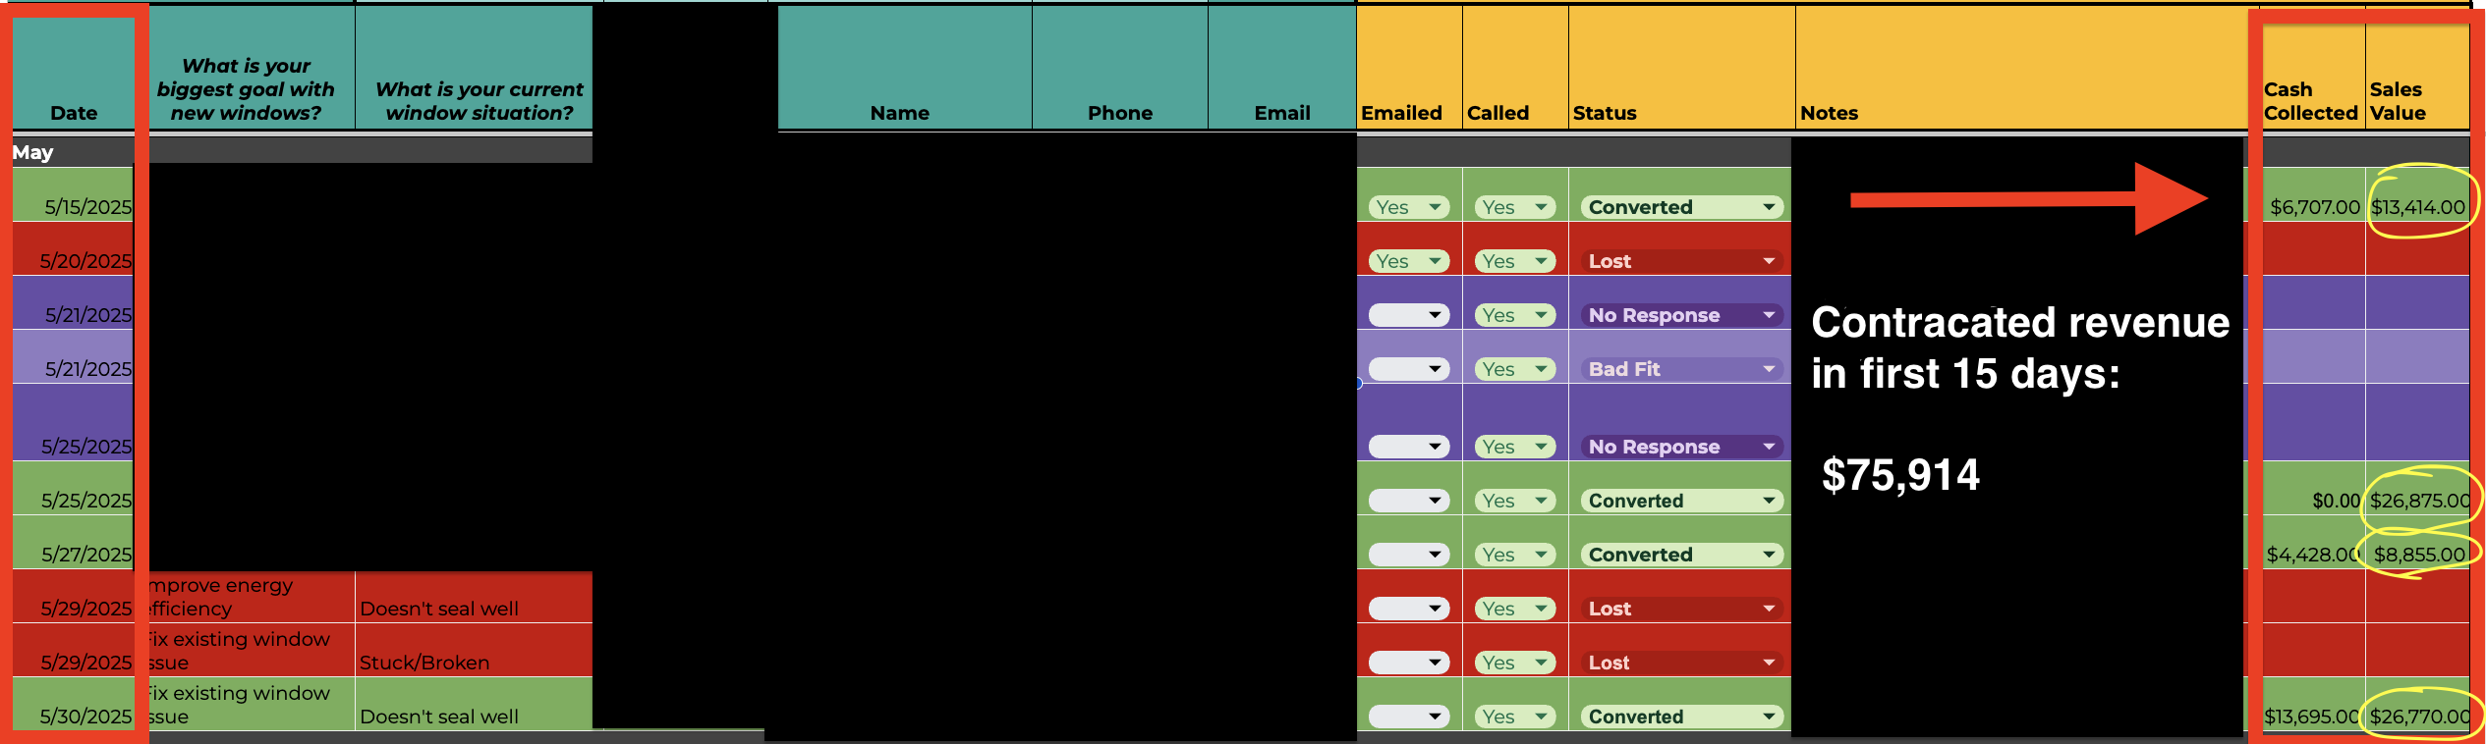Open the Emailed Yes dropdown in 5/15/2025 row
The image size is (2486, 744).
tap(1408, 207)
